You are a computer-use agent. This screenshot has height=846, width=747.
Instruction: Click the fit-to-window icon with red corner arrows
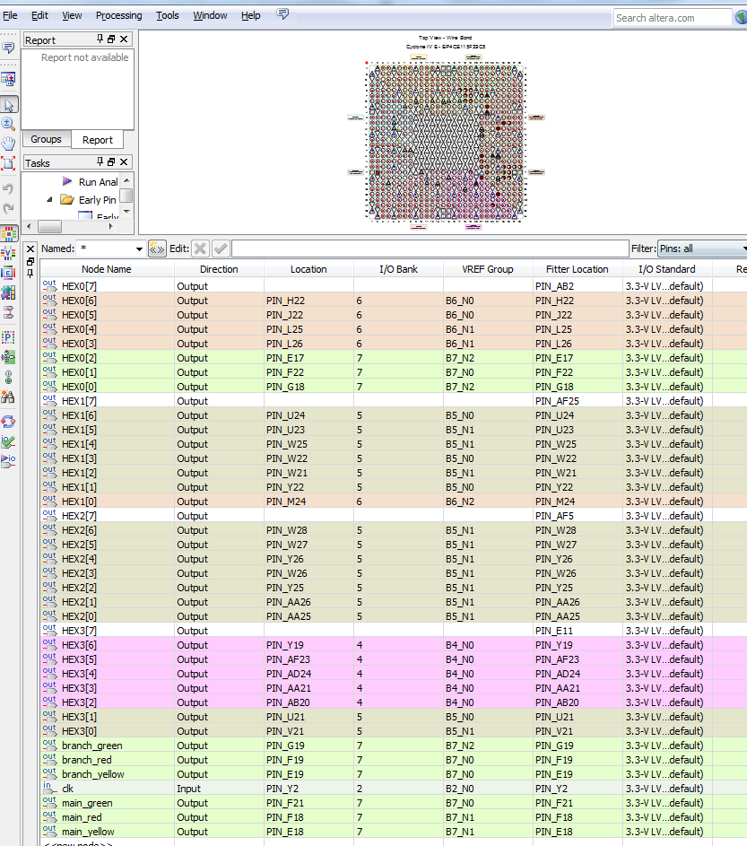point(9,163)
